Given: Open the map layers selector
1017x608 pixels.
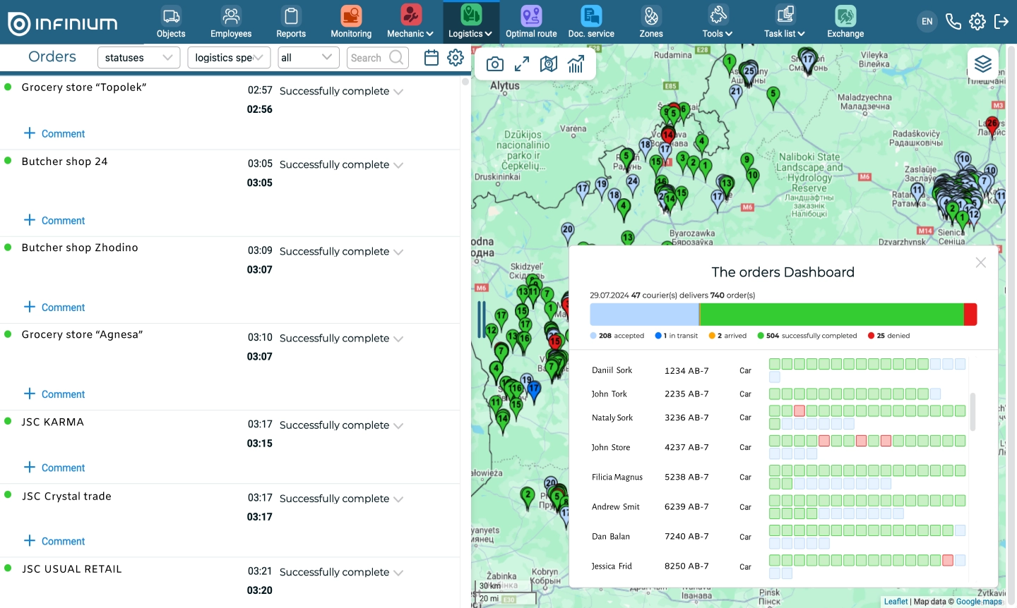Looking at the screenshot, I should coord(982,64).
